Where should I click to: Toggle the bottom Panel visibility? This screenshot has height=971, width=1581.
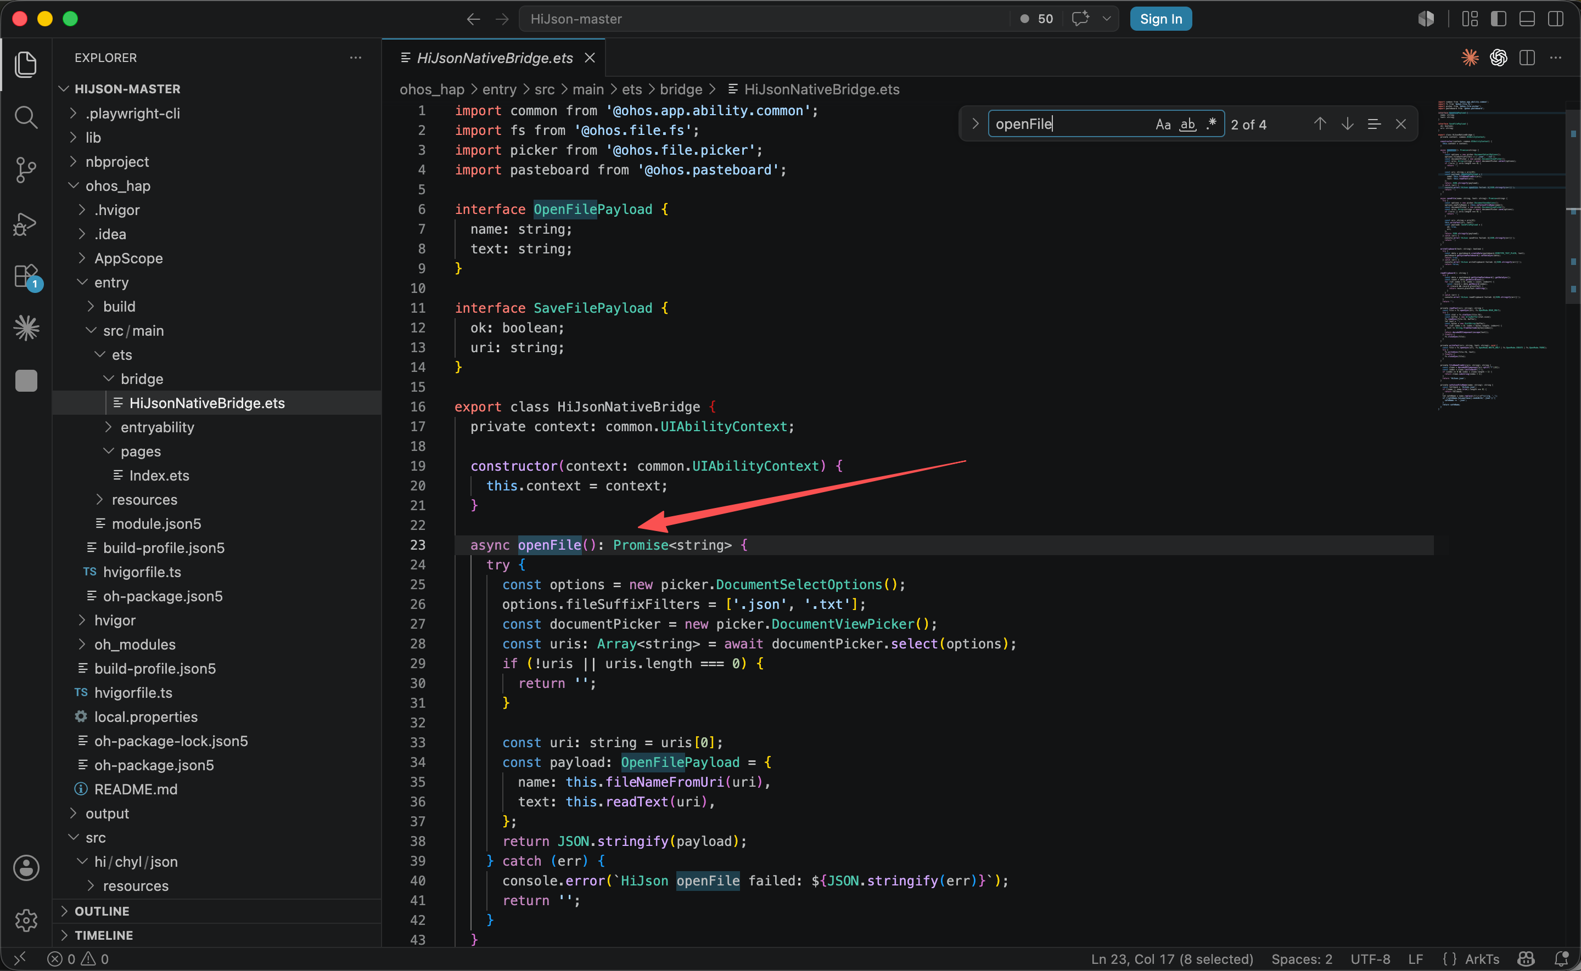tap(1527, 19)
